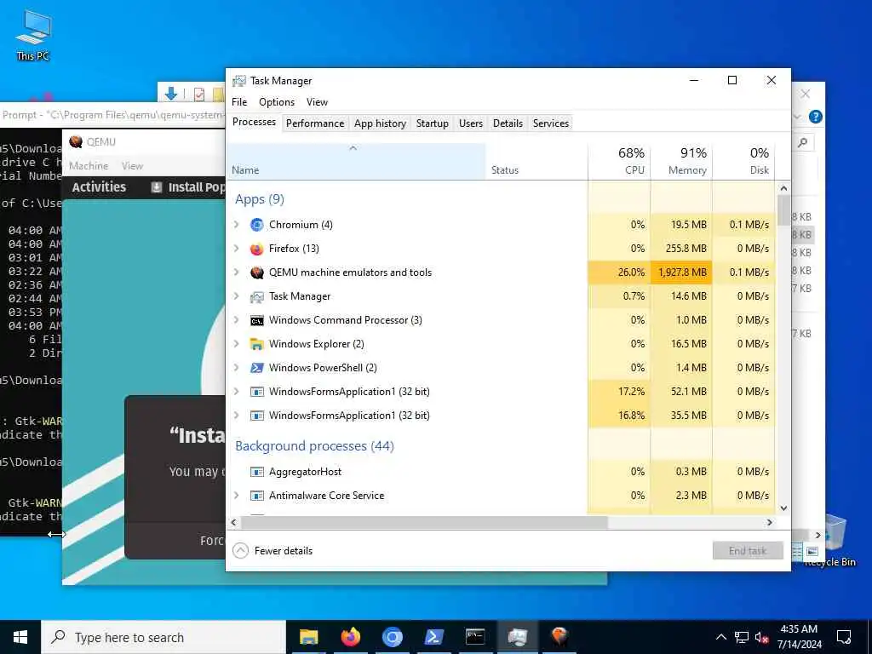Click the Task Manager title bar icon
Screen dimensions: 872x654
(x=239, y=81)
